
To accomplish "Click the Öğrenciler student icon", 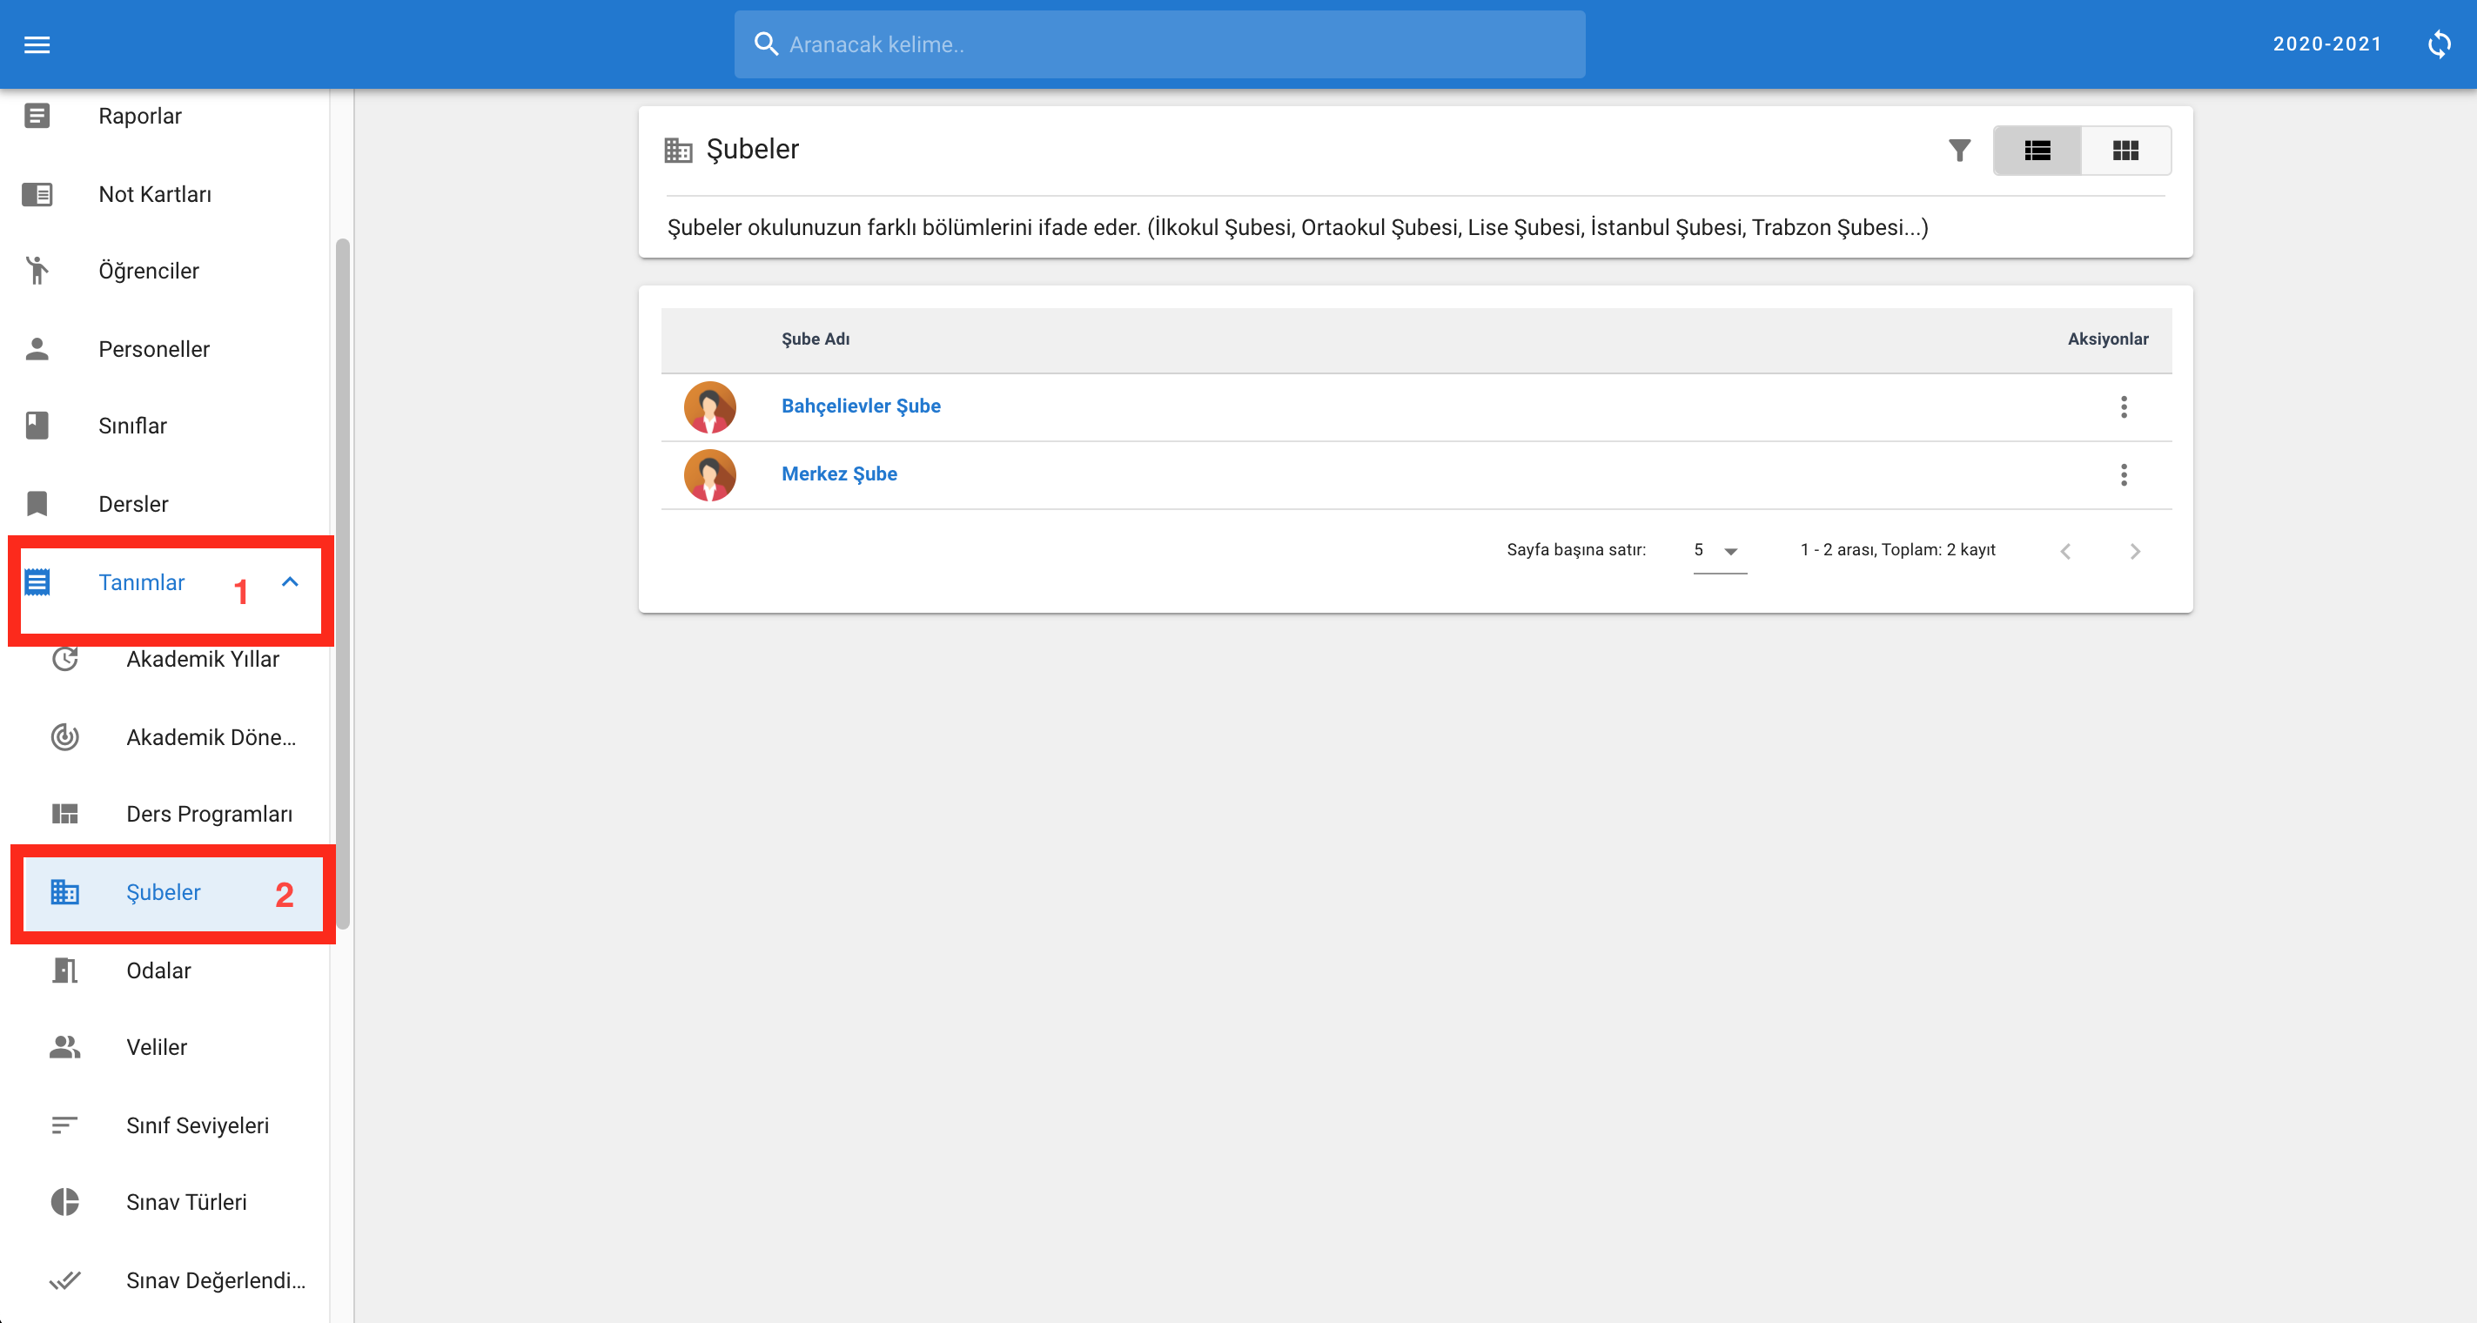I will click(37, 272).
